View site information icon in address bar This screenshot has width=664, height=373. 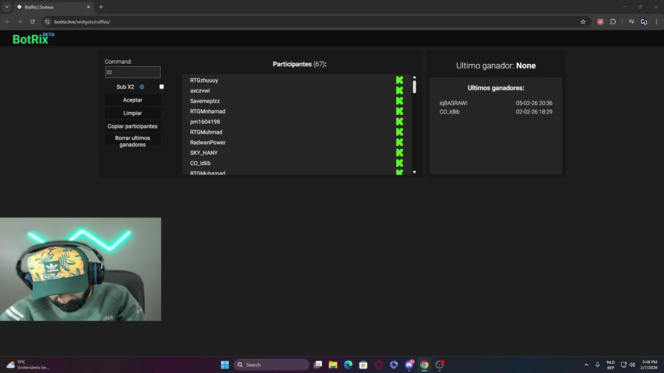(47, 22)
